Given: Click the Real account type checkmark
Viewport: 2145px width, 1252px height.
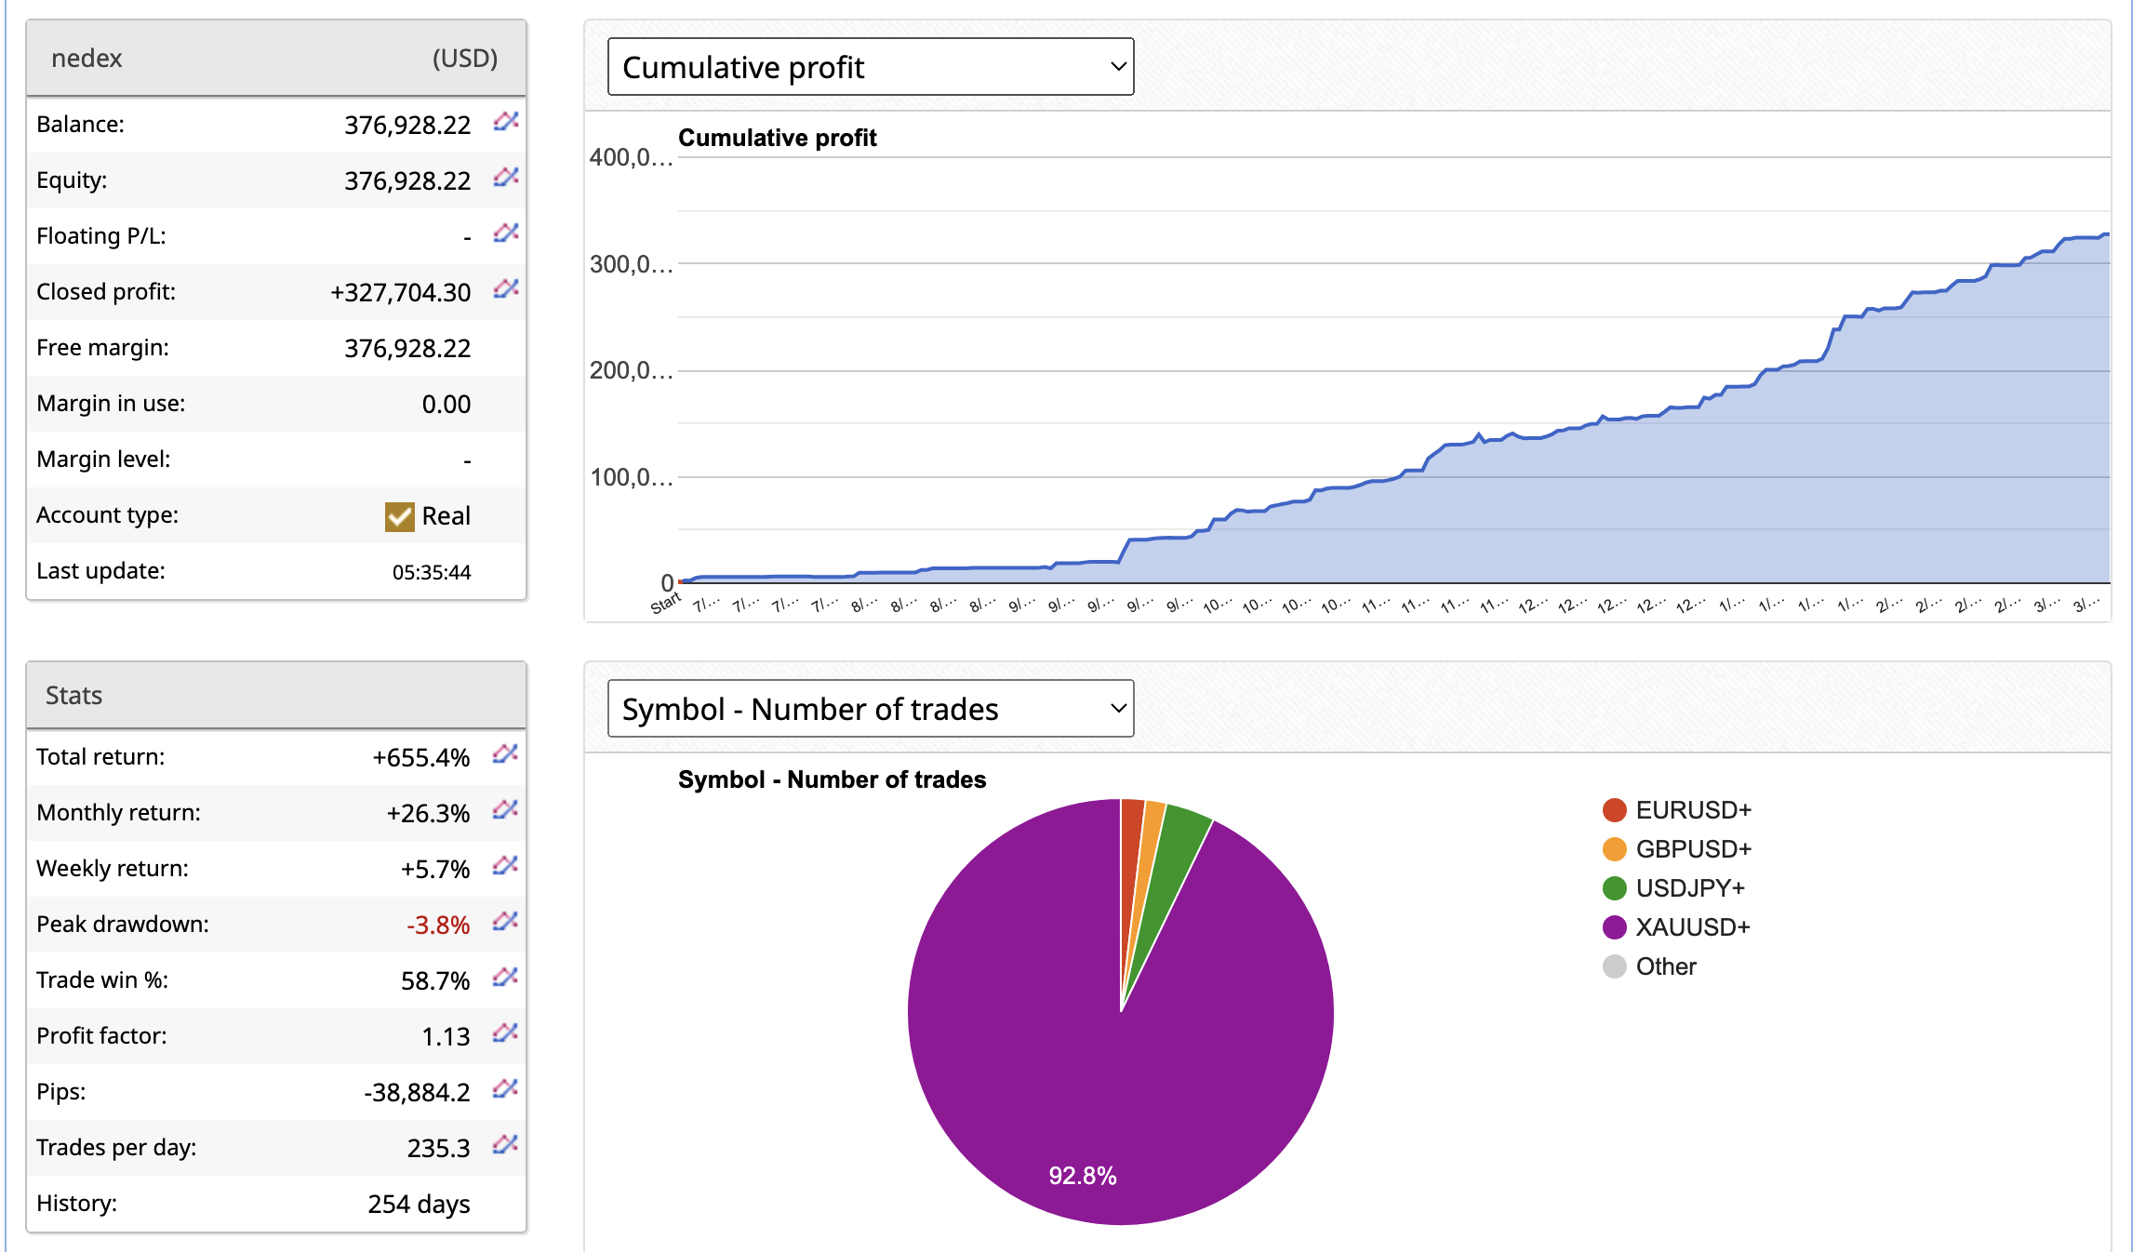Looking at the screenshot, I should (x=399, y=516).
